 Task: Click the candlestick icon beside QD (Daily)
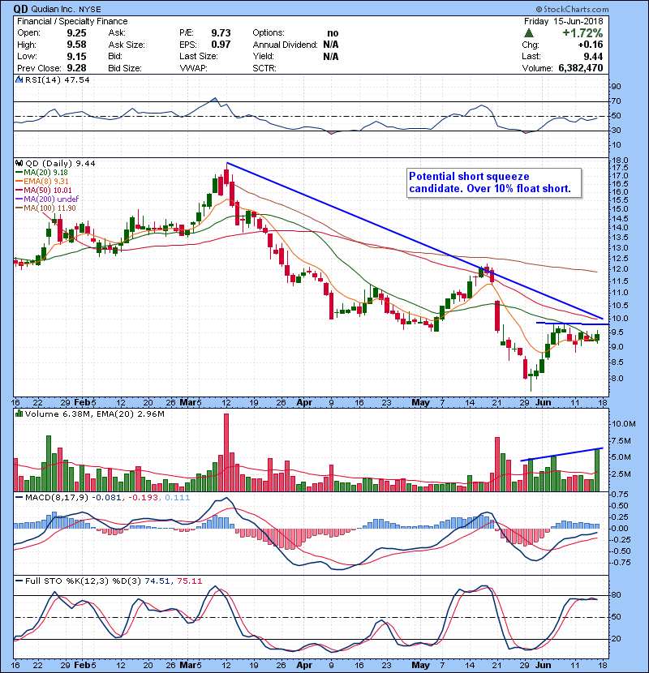point(19,163)
